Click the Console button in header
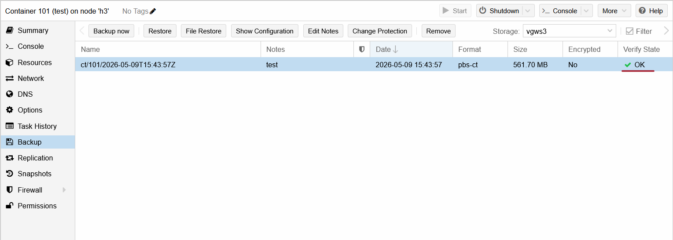This screenshot has height=240, width=673. (x=560, y=11)
